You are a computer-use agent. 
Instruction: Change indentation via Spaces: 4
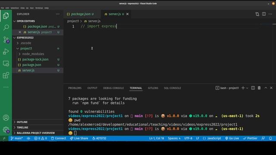(174, 139)
